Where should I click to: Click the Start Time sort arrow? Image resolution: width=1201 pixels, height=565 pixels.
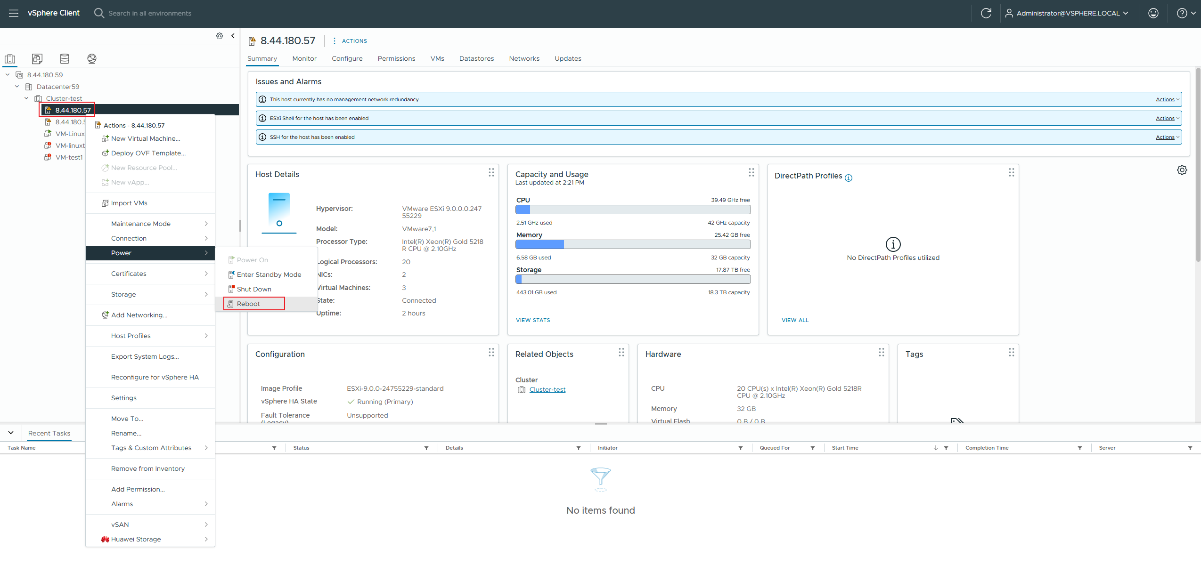935,448
